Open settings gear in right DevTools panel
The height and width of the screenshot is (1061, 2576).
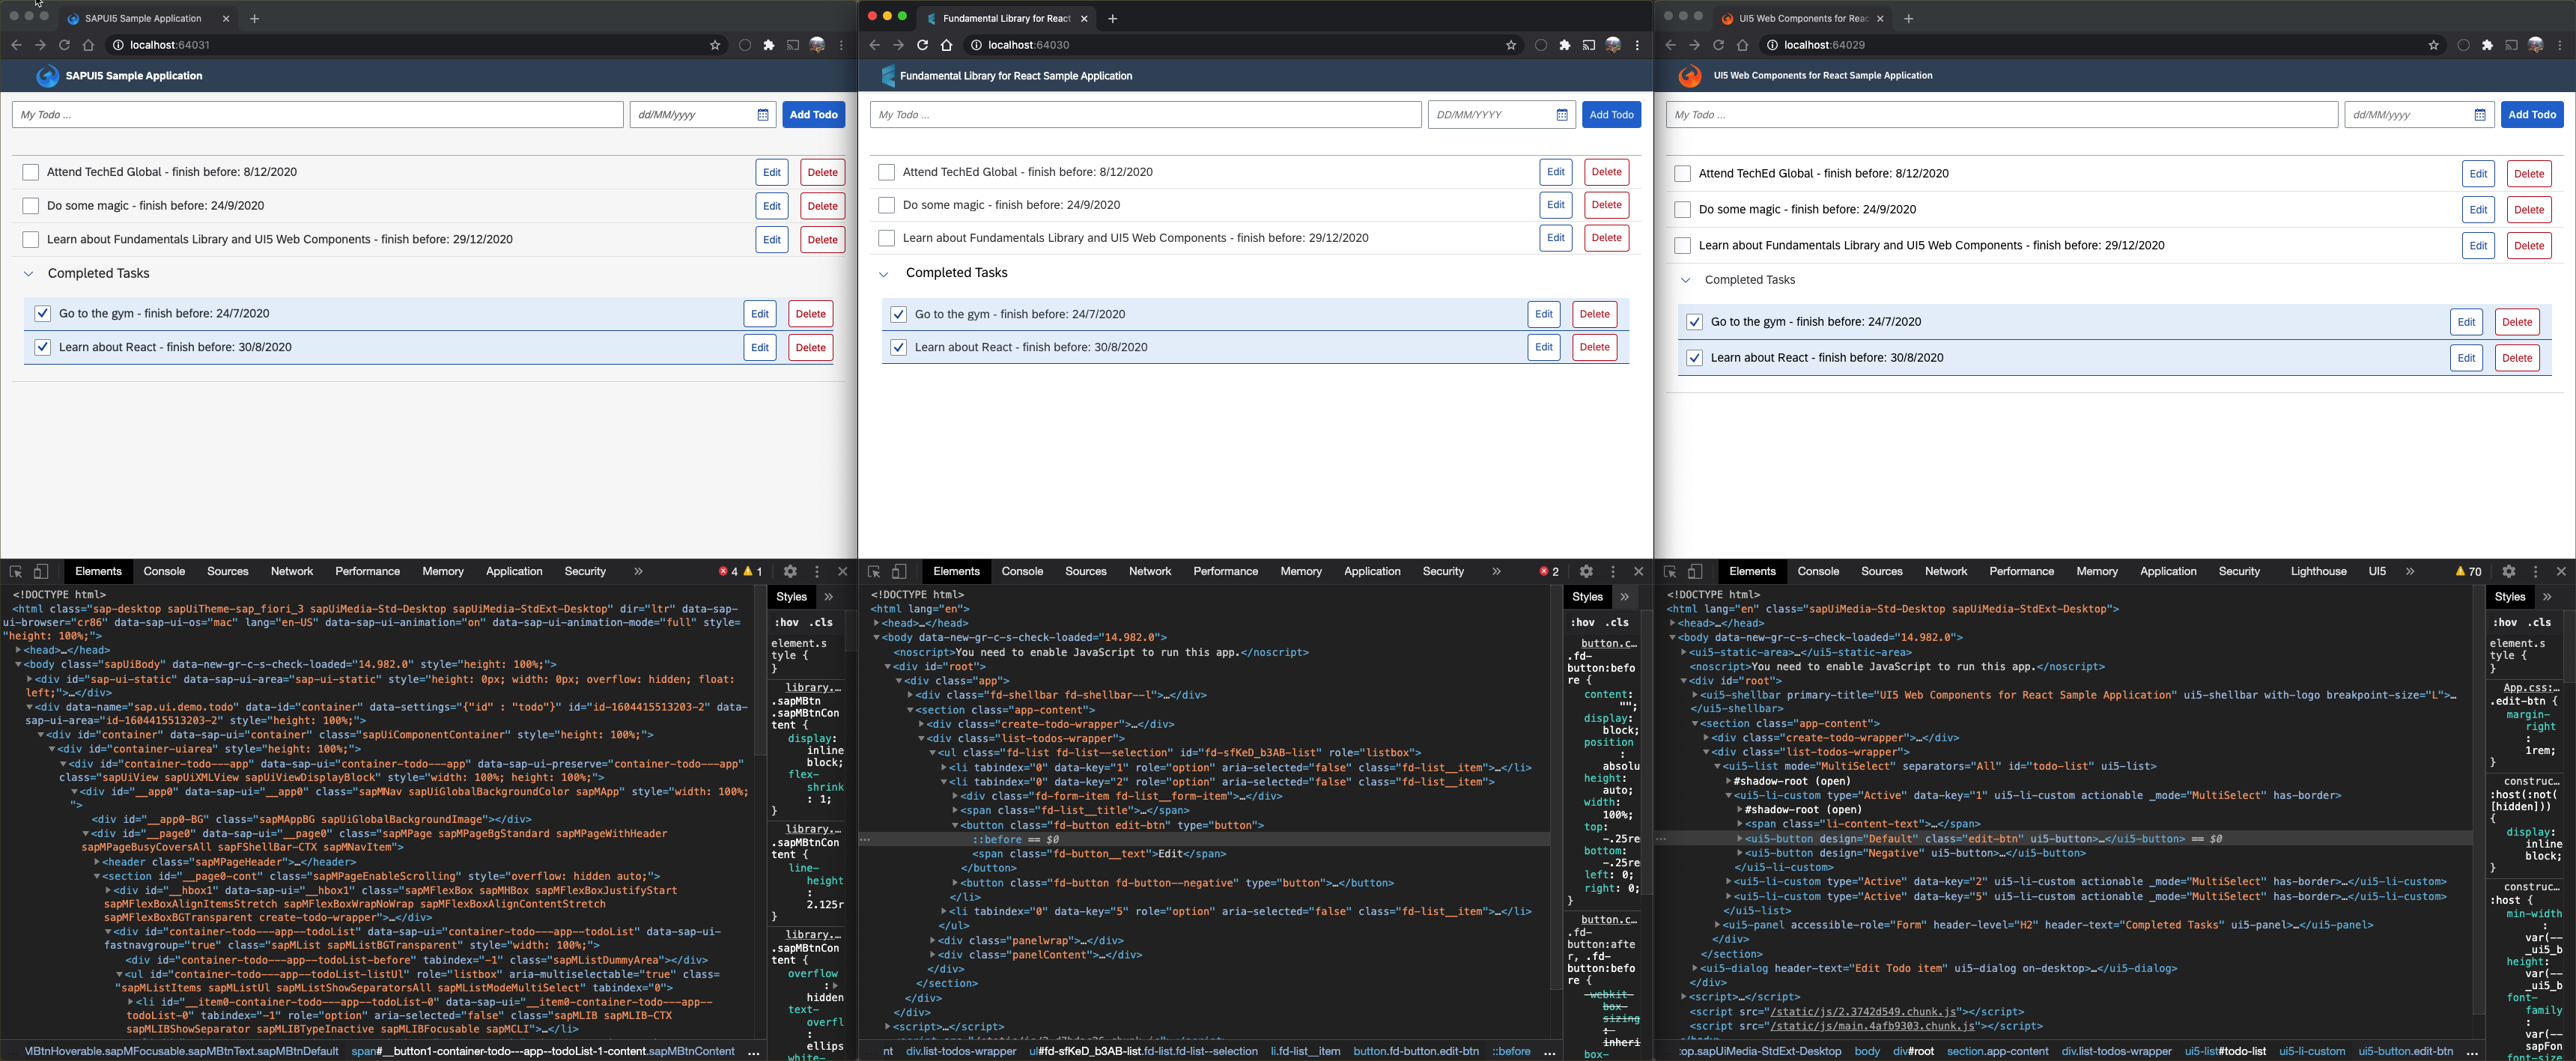(x=2509, y=572)
